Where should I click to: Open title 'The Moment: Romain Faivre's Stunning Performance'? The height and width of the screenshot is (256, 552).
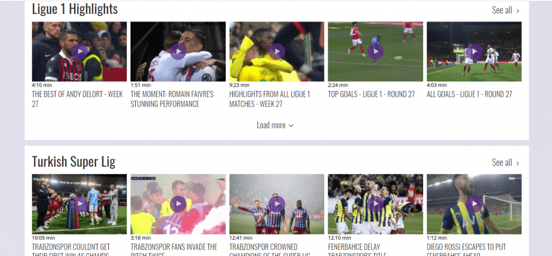[172, 99]
